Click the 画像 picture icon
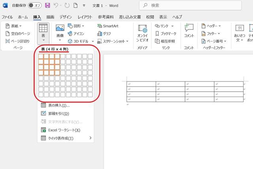 [x=60, y=28]
